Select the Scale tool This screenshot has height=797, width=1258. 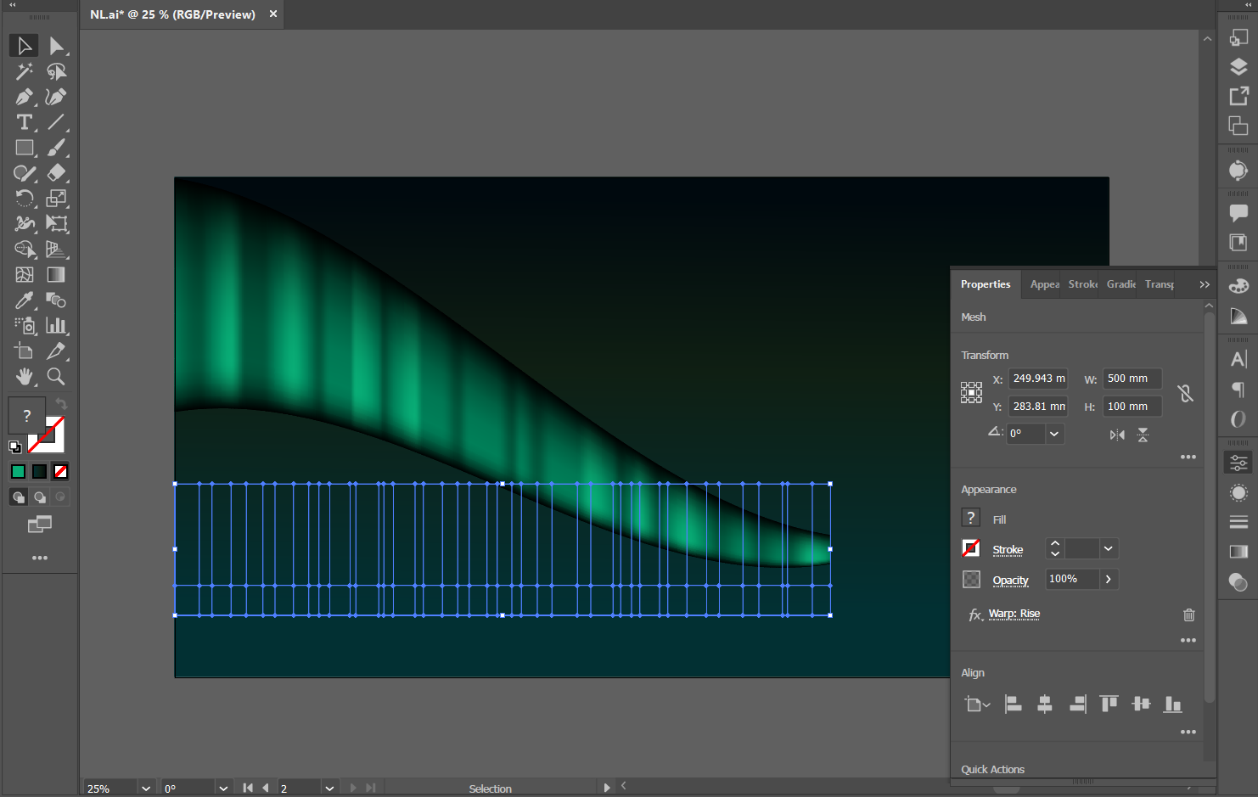[56, 199]
